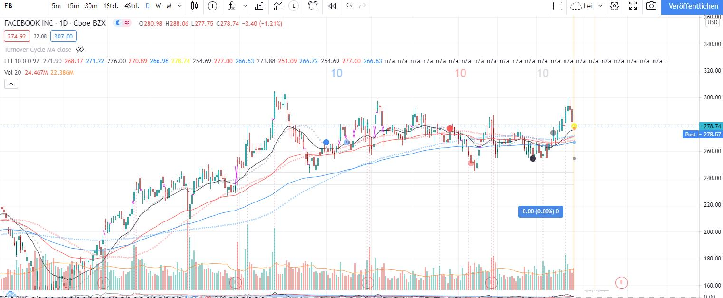Click the open value O280.98
The image size is (723, 298).
[x=151, y=23]
